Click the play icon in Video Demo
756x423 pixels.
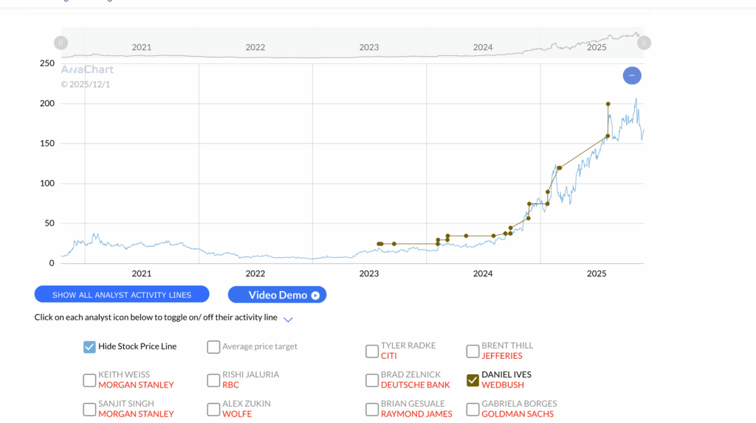pos(315,295)
